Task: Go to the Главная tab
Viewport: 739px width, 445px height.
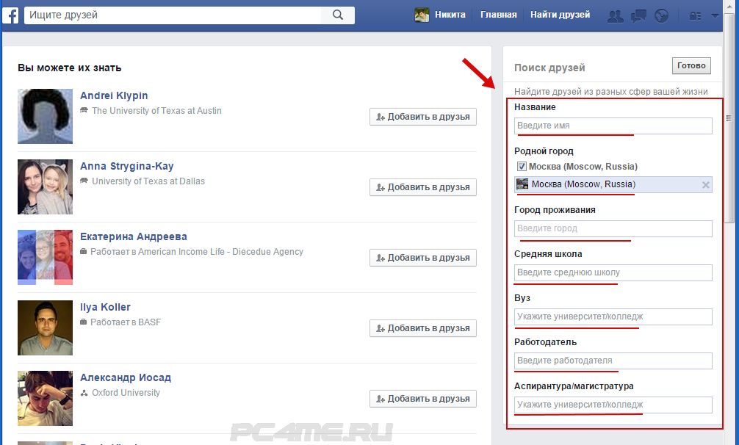Action: (x=498, y=15)
